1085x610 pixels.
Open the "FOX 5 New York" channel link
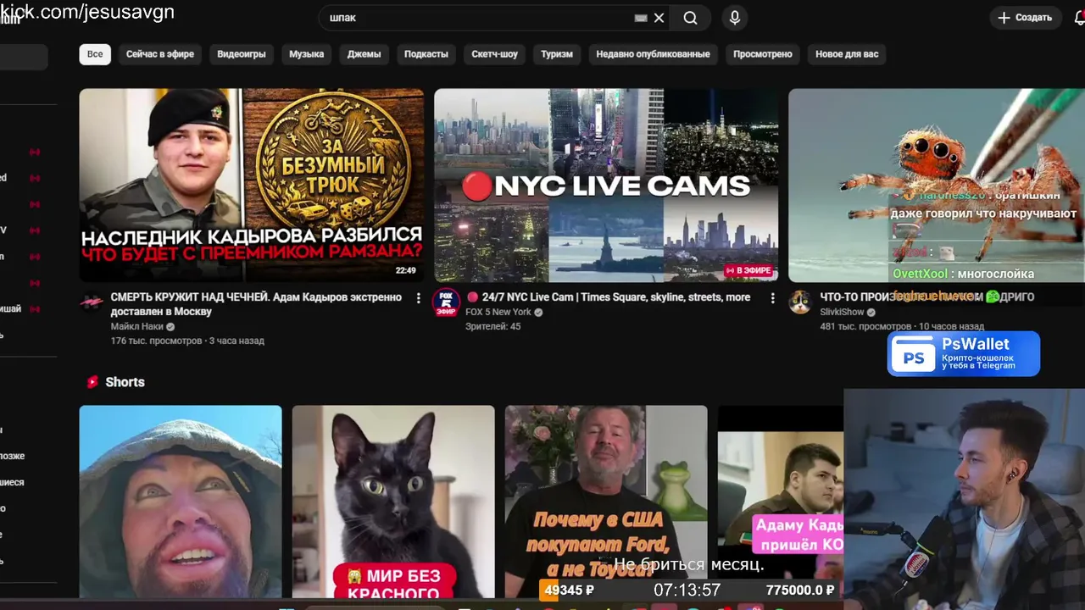(498, 312)
